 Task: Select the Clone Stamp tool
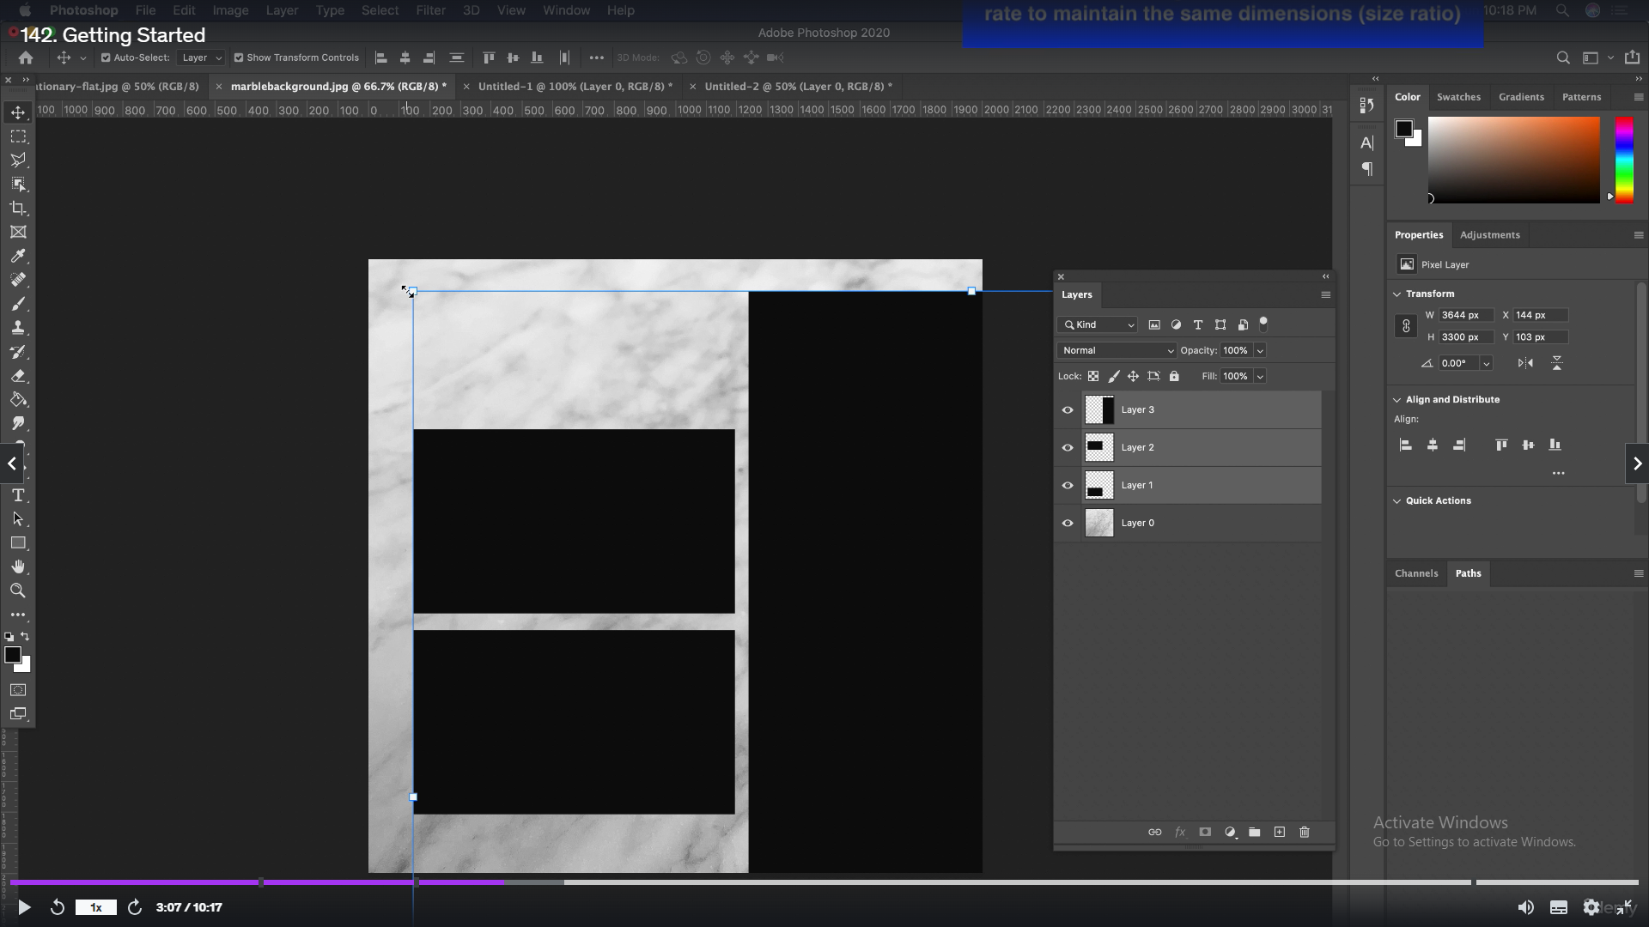(18, 327)
